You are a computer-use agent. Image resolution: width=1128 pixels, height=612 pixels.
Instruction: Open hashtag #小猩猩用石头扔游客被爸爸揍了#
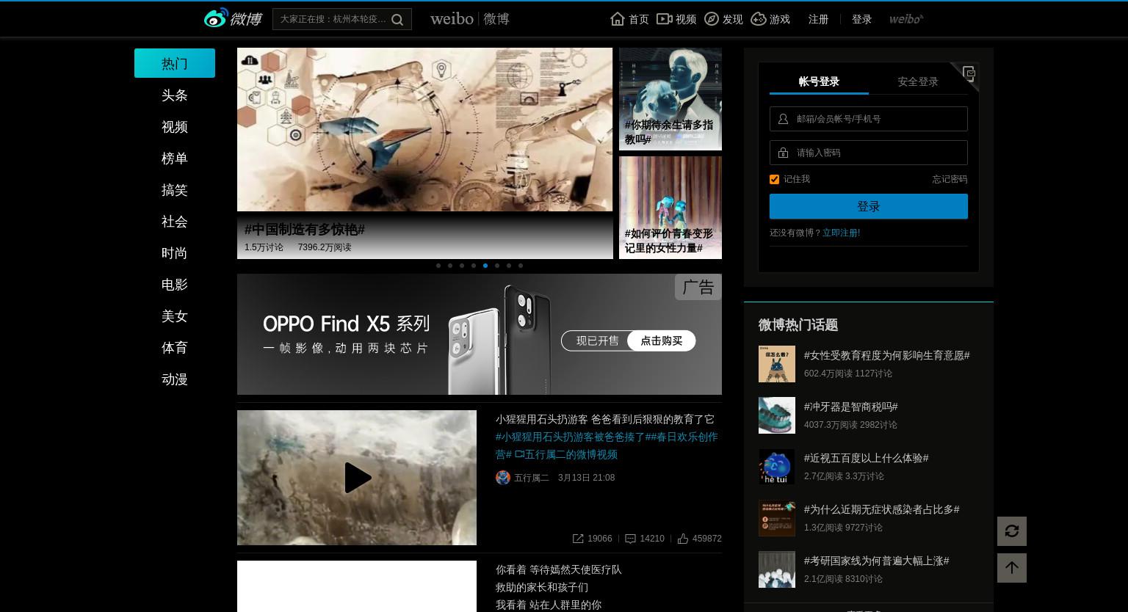[x=573, y=437]
